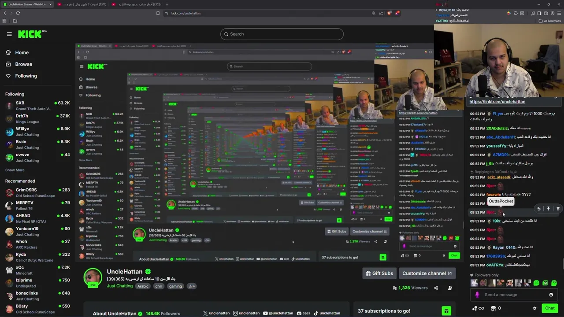The height and width of the screenshot is (317, 564).
Task: Open chat settings gear icon
Action: click(534, 308)
